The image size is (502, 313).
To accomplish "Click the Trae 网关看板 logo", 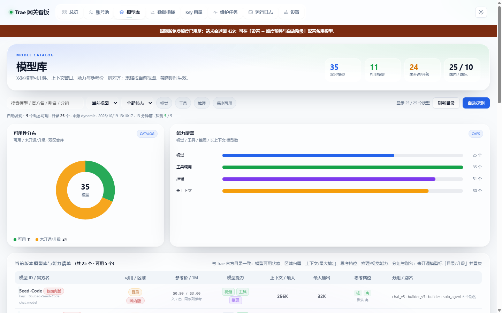I will click(29, 12).
